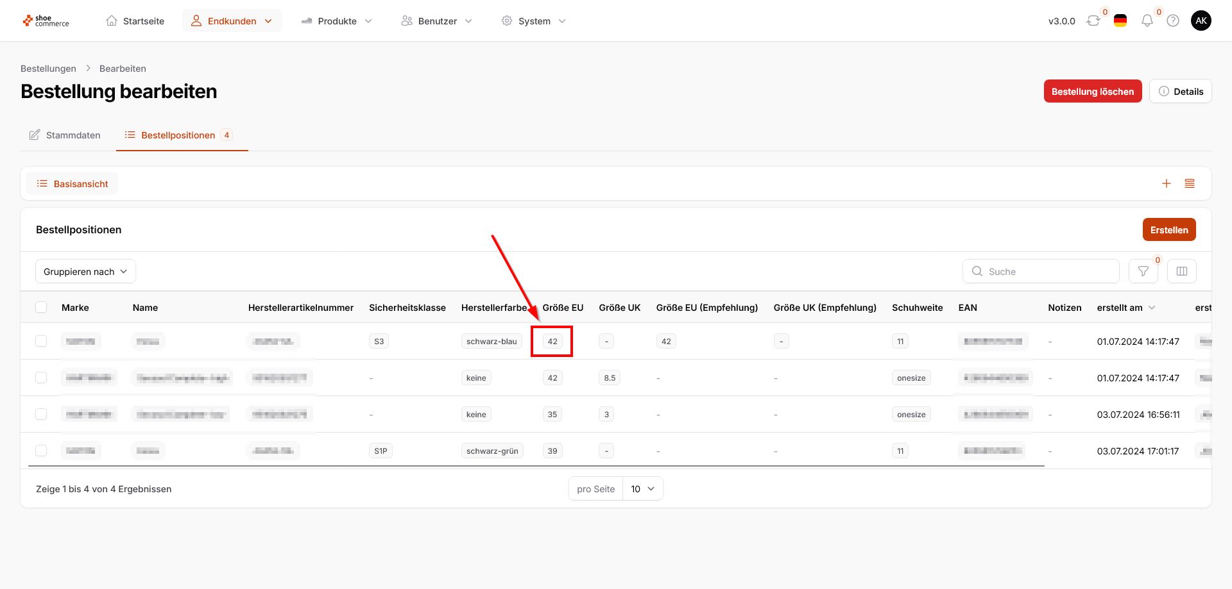Expand the Produkte menu
The image size is (1232, 589).
pyautogui.click(x=337, y=21)
